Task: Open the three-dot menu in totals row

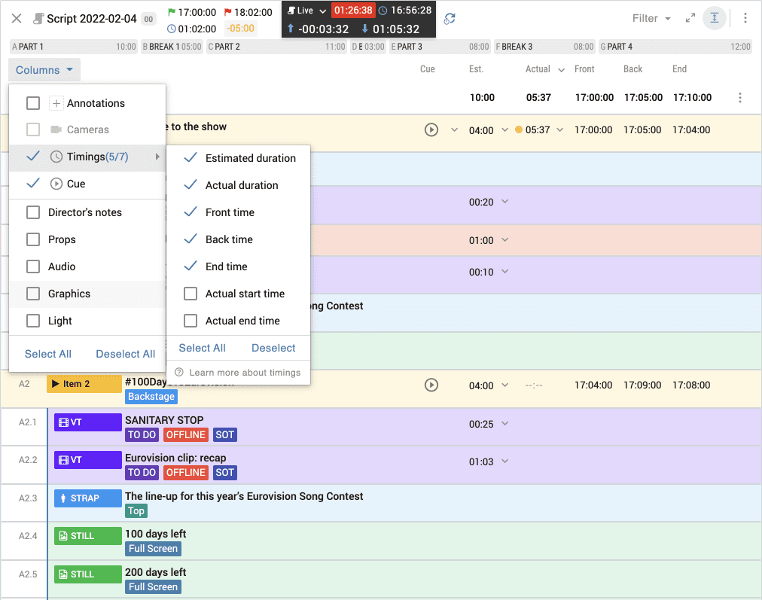Action: pos(740,98)
